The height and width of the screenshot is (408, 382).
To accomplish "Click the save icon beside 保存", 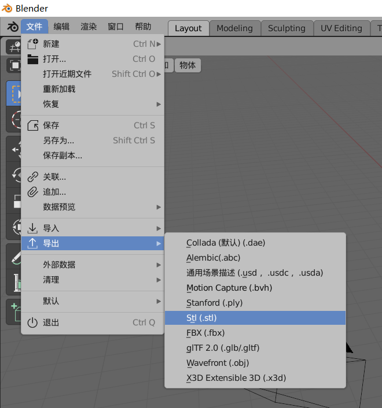I will (x=32, y=125).
